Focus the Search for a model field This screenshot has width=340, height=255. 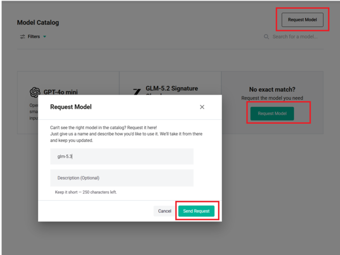294,37
